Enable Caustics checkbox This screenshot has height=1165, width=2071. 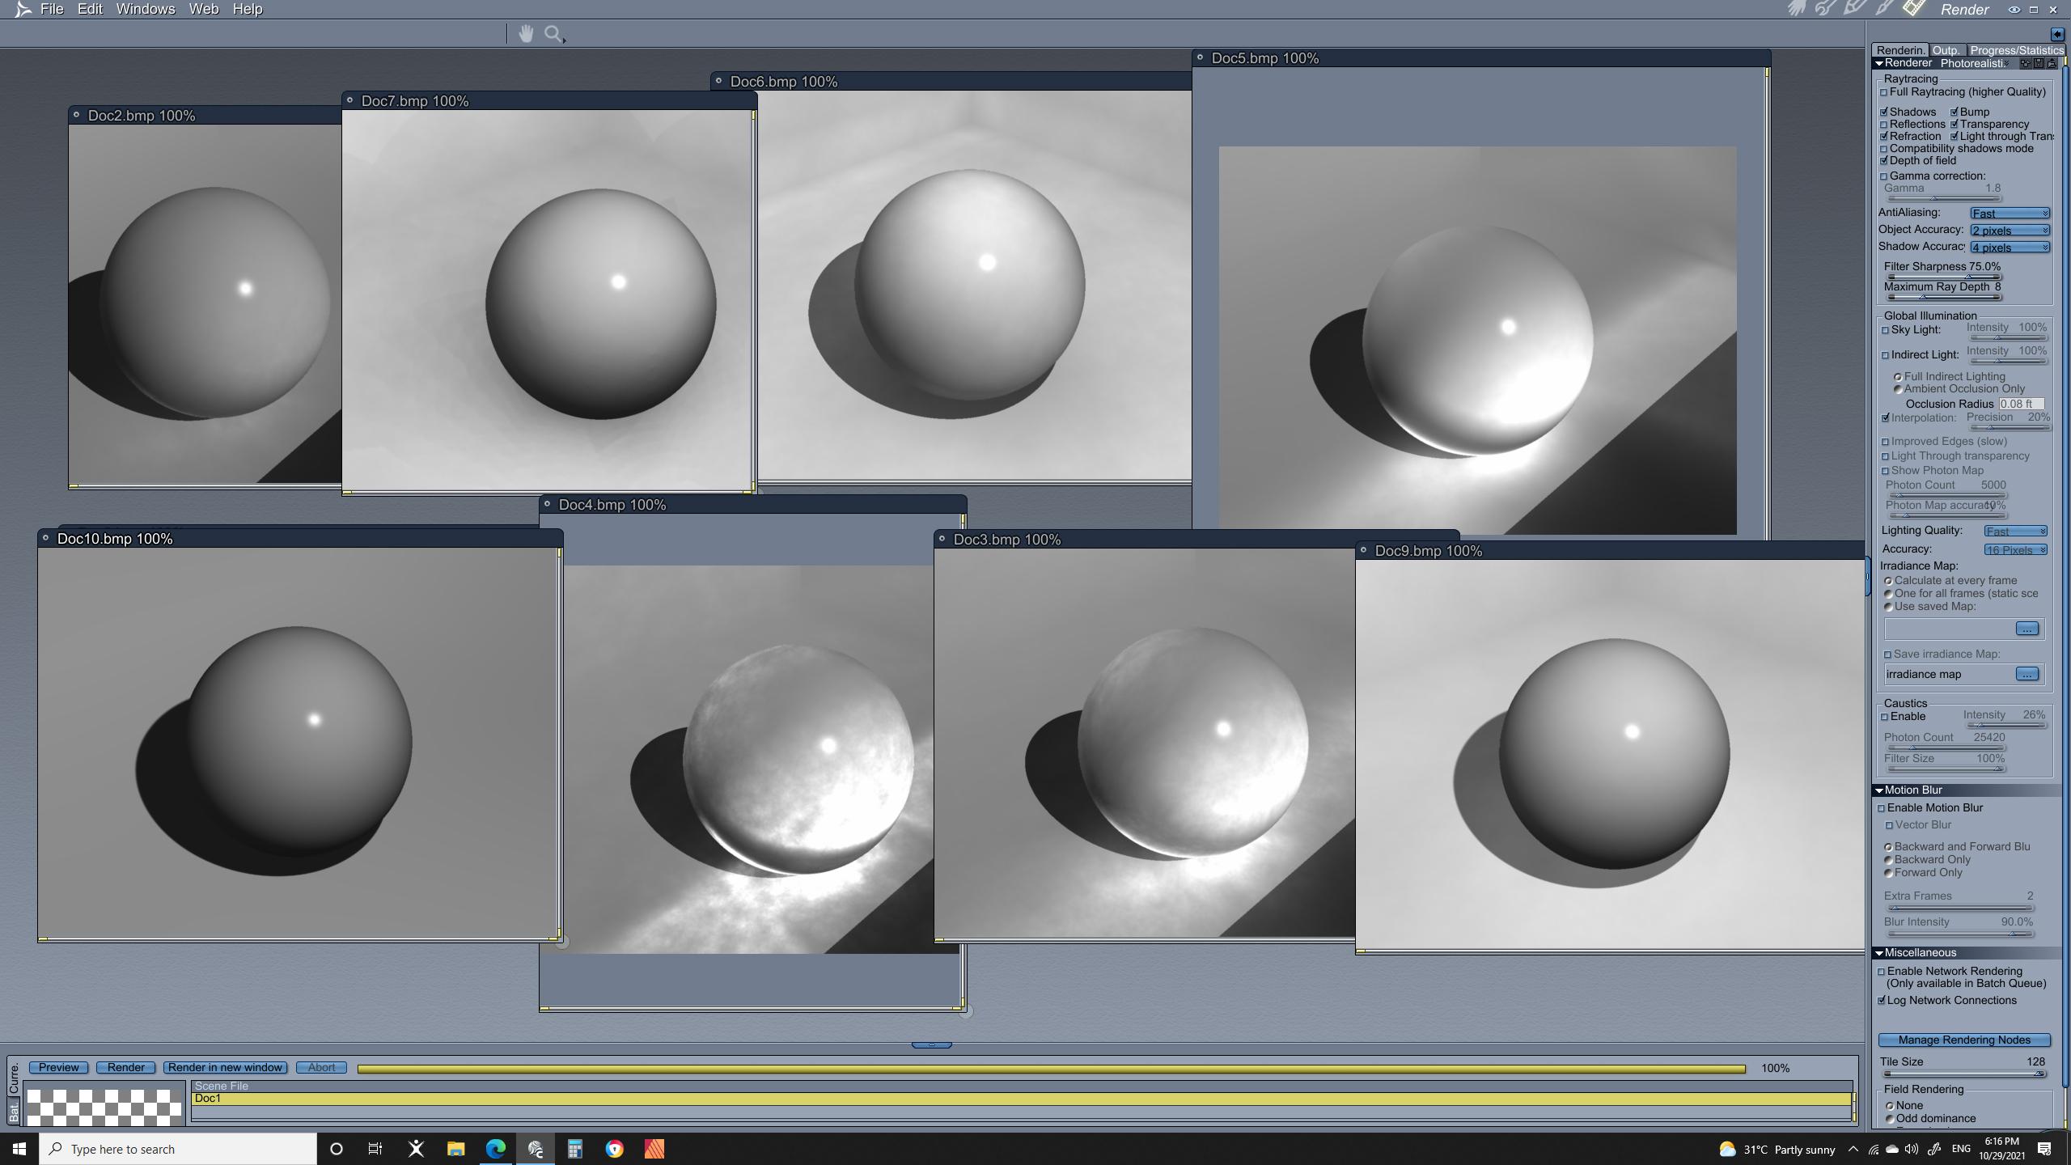tap(1884, 717)
